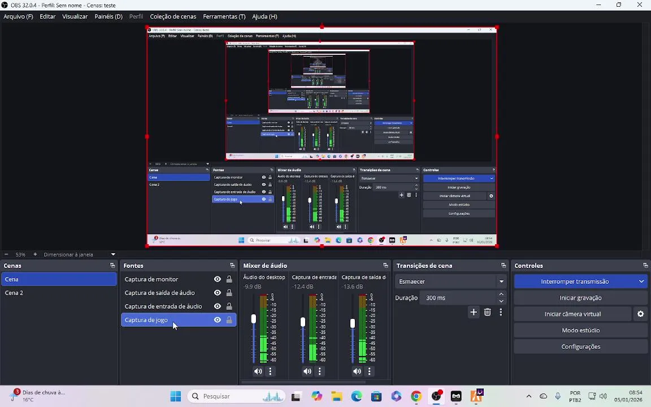Decrease transition duration with down arrow
The width and height of the screenshot is (651, 407).
pyautogui.click(x=501, y=301)
